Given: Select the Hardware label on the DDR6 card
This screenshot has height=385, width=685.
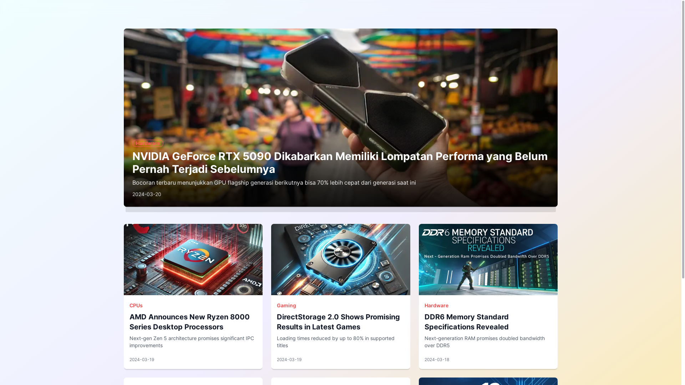Looking at the screenshot, I should (436, 306).
